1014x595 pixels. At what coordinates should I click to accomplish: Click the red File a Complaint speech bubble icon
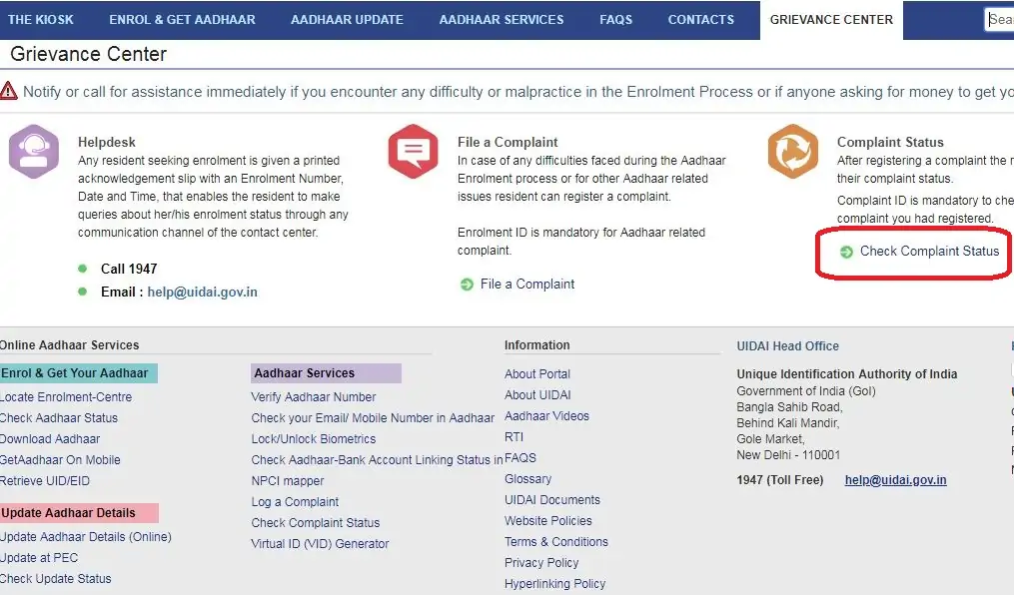(x=414, y=152)
